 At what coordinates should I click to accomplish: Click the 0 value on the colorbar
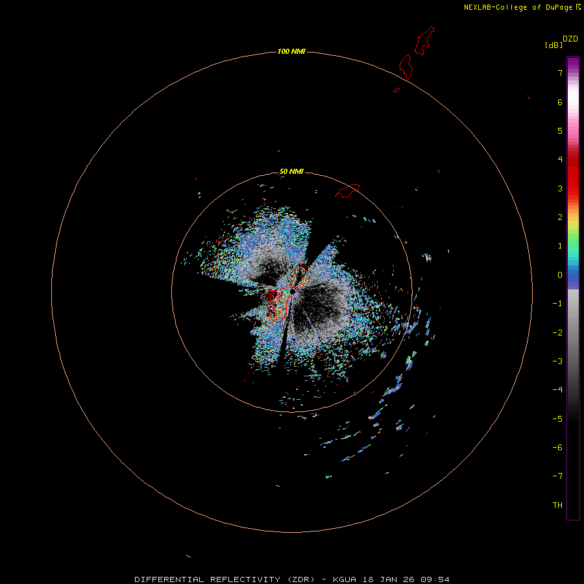[x=560, y=275]
